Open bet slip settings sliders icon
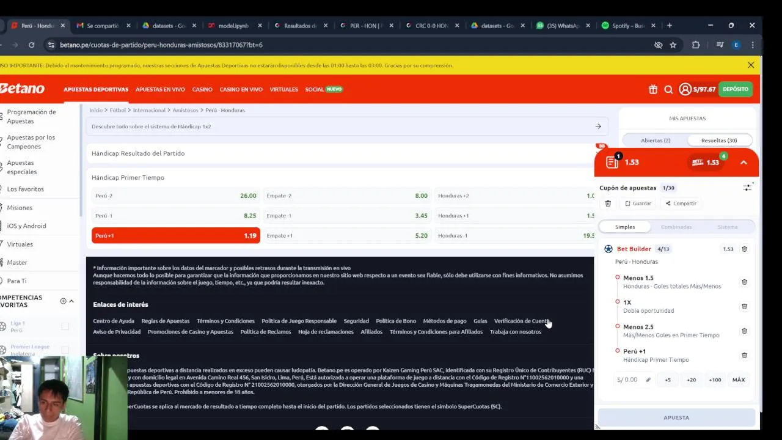 click(x=747, y=188)
